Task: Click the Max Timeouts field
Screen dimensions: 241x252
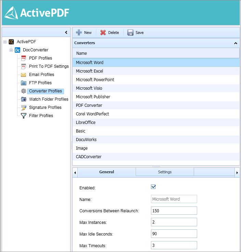Action: click(174, 245)
